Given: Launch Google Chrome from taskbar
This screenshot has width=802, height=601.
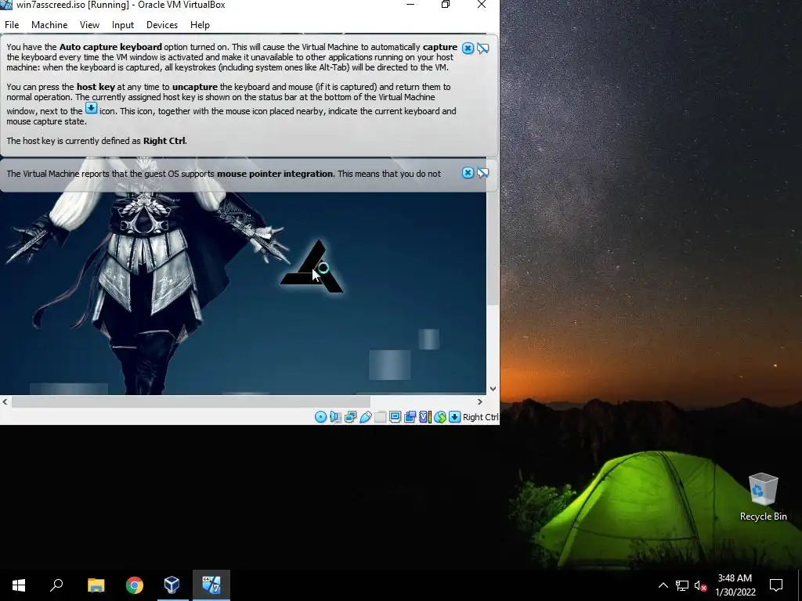Looking at the screenshot, I should pos(135,585).
